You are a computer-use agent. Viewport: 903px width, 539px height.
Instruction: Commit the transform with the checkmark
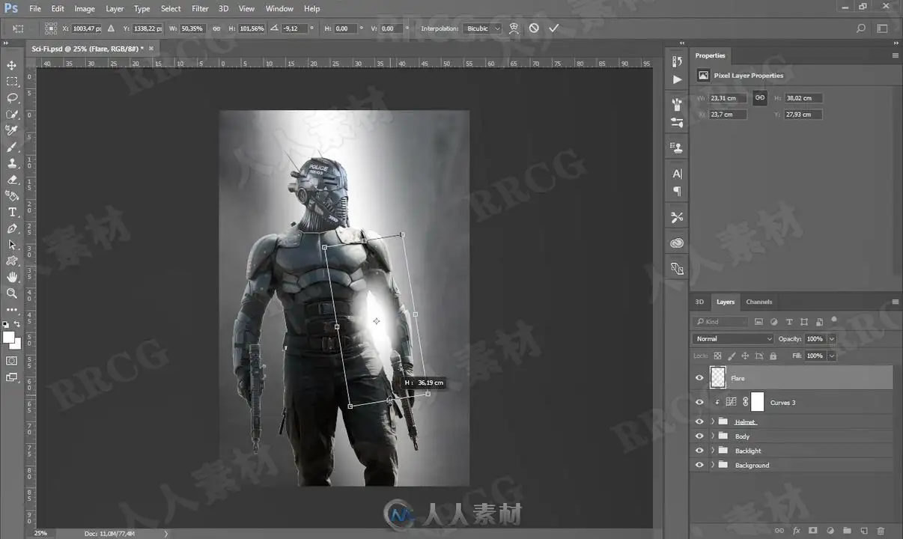tap(553, 28)
